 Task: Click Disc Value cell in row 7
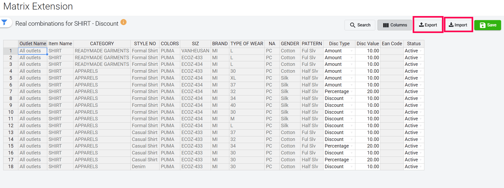pos(368,92)
